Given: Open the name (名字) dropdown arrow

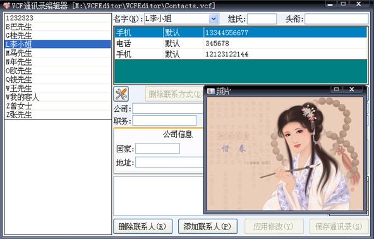Looking at the screenshot, I should (214, 18).
